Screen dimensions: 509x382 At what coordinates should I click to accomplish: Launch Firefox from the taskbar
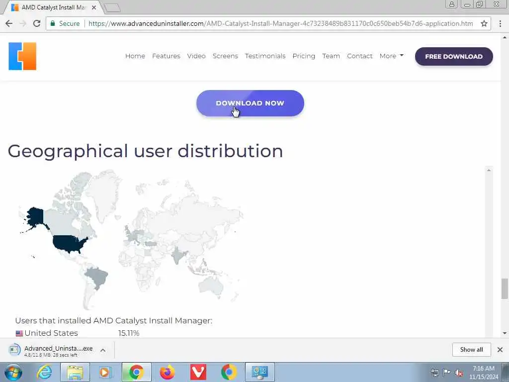click(167, 372)
